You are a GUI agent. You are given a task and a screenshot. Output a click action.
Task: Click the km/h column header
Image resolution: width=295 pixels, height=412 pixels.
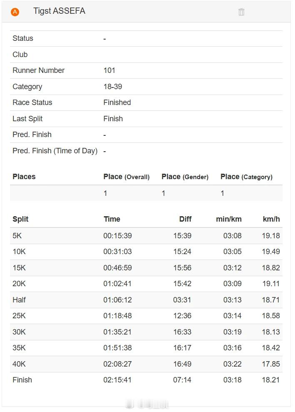pos(271,219)
